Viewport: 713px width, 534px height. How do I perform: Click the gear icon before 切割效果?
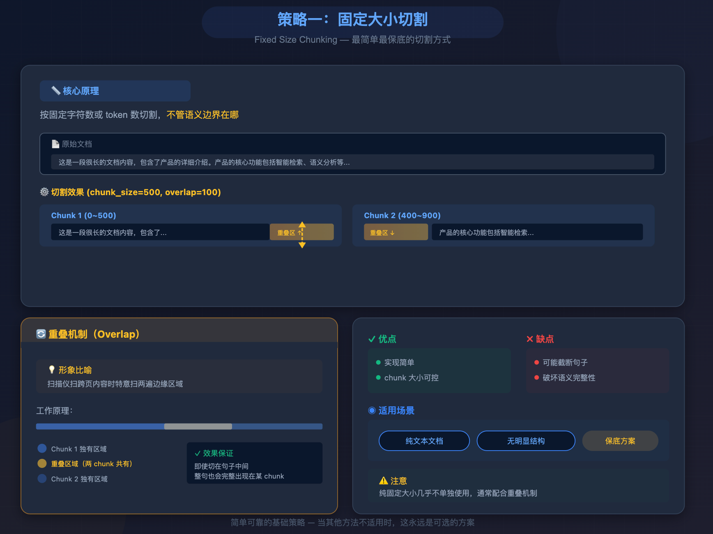[44, 192]
